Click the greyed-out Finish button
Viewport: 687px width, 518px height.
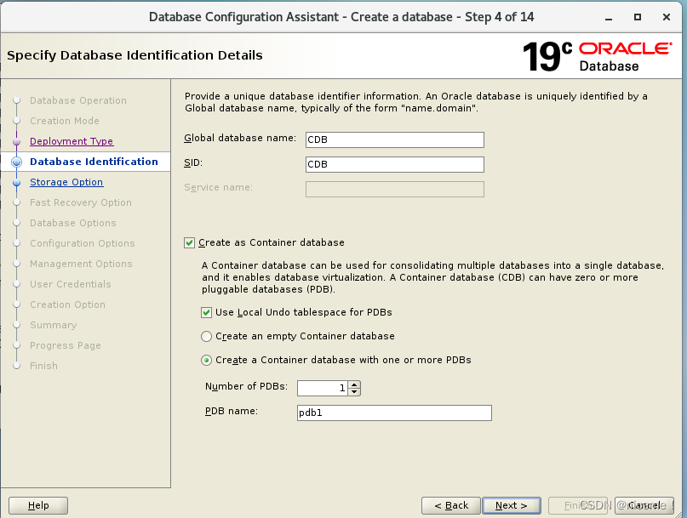tap(579, 506)
